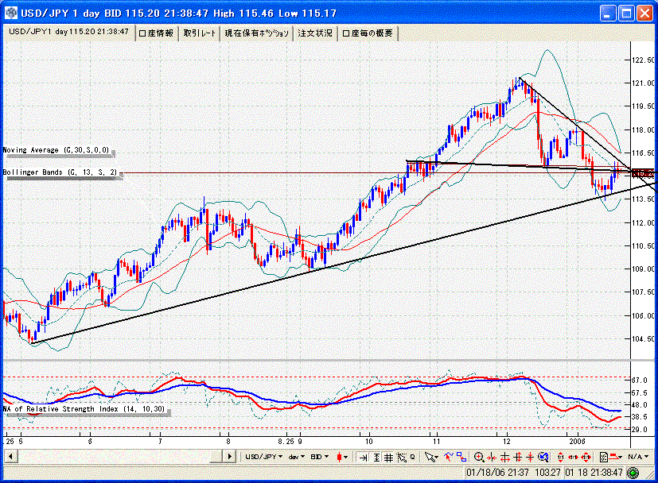Select the arrow pointer cursor tool

click(430, 457)
